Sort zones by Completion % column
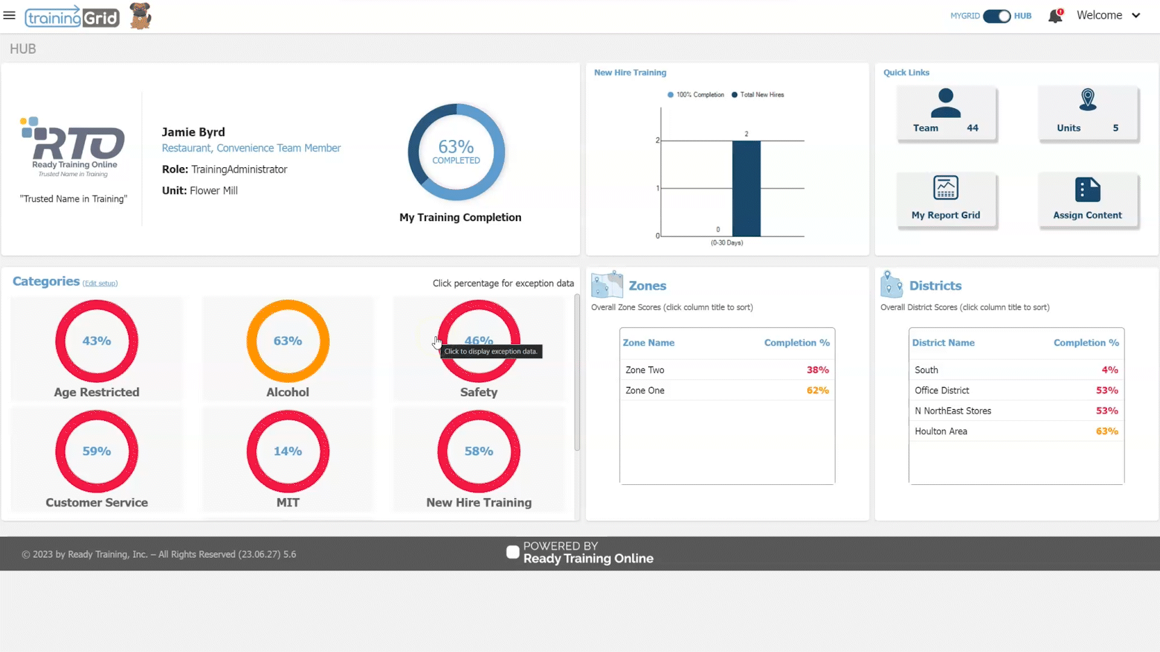 coord(796,343)
